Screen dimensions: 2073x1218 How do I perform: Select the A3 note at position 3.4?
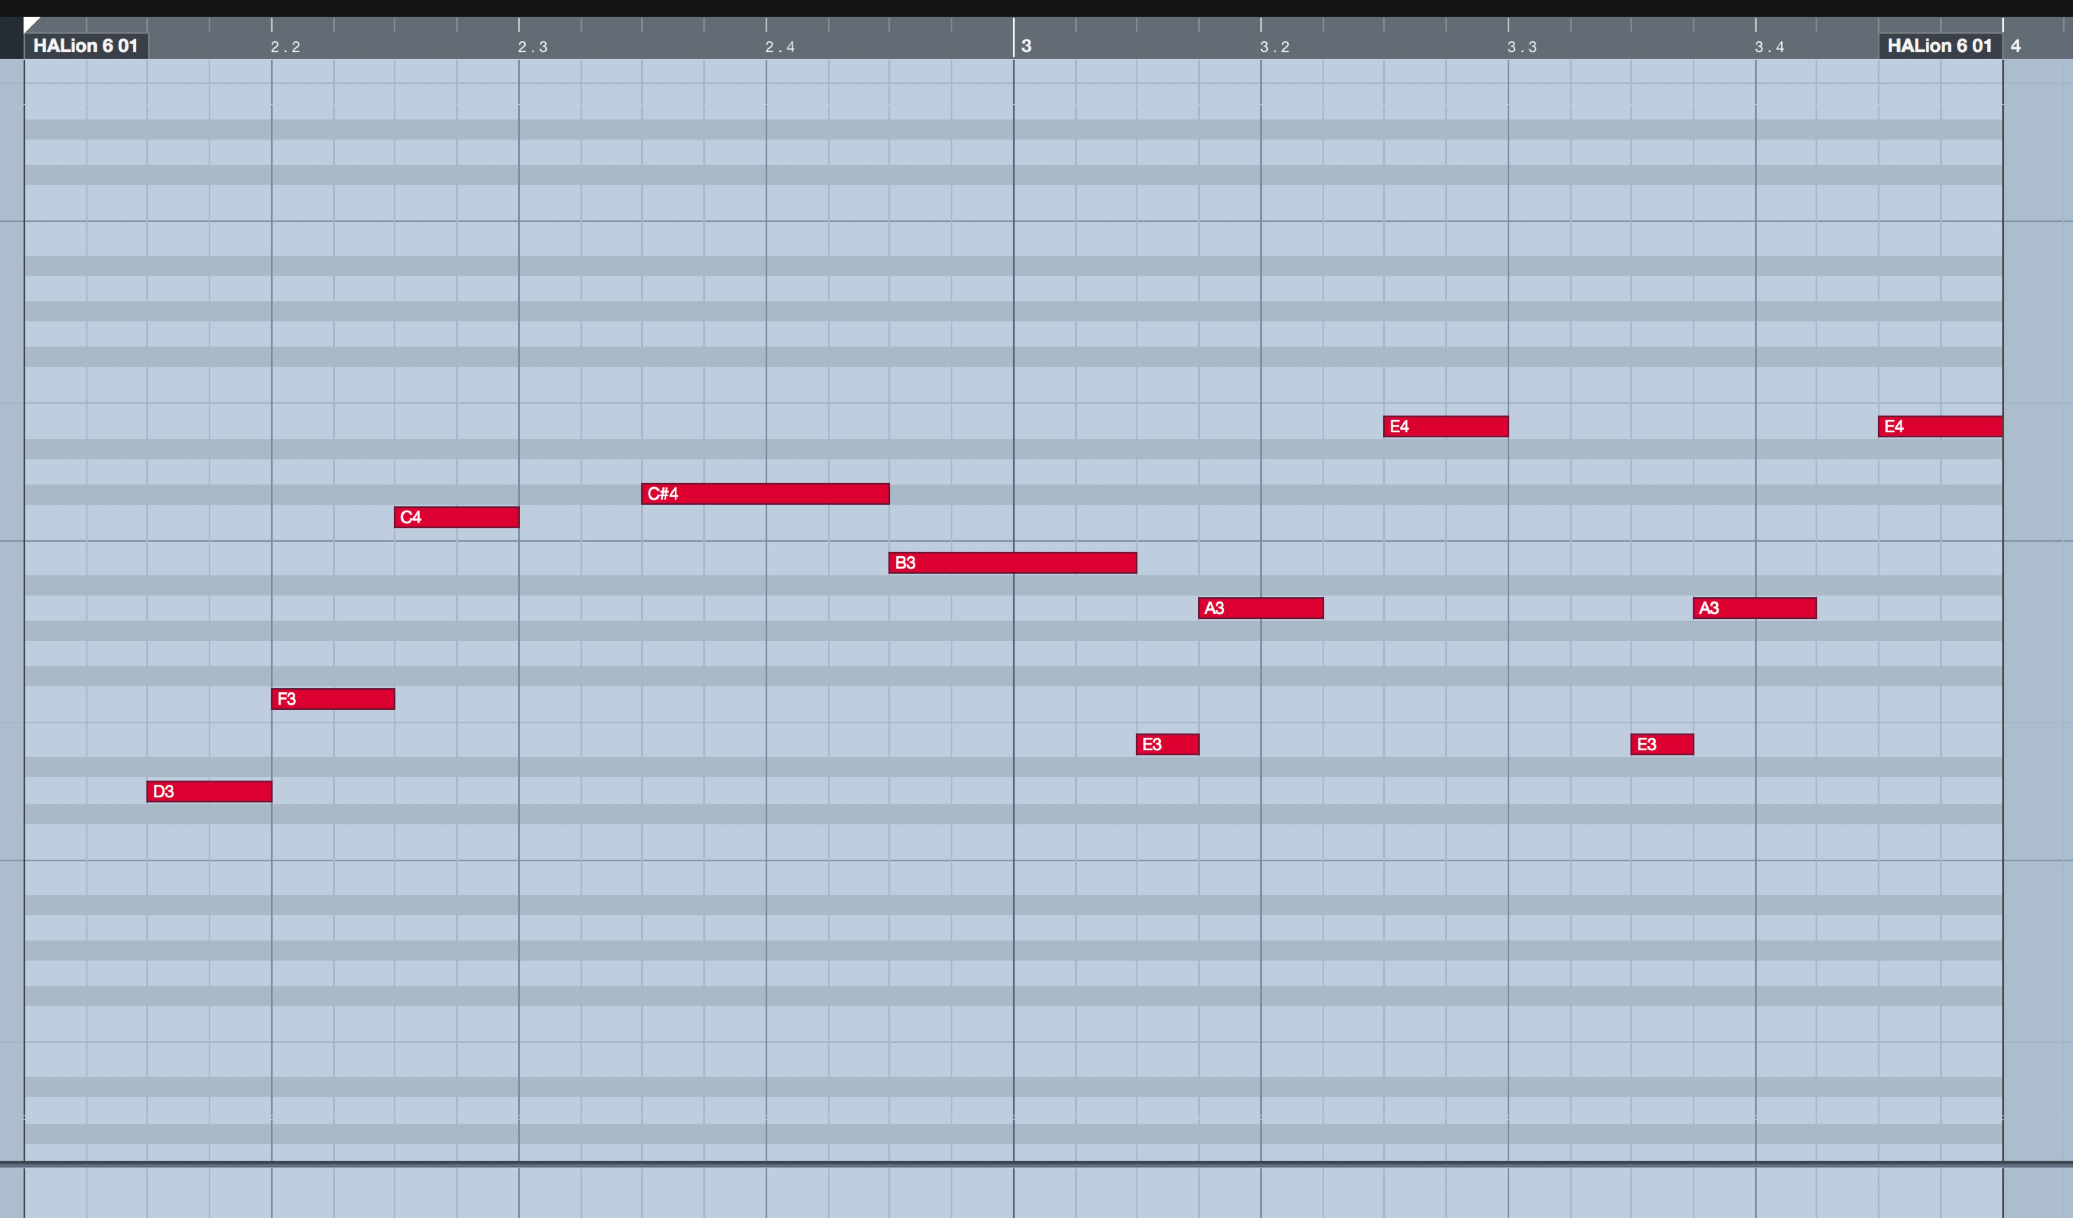[1755, 608]
